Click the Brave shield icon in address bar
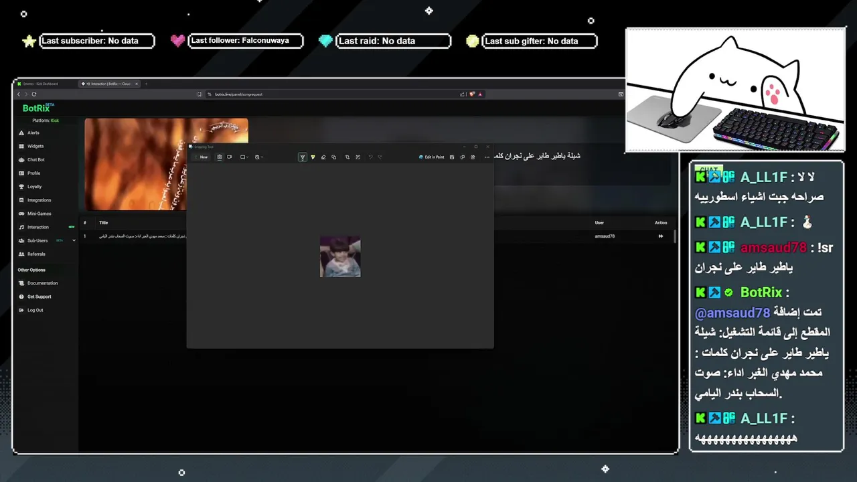This screenshot has height=482, width=857. pos(471,94)
